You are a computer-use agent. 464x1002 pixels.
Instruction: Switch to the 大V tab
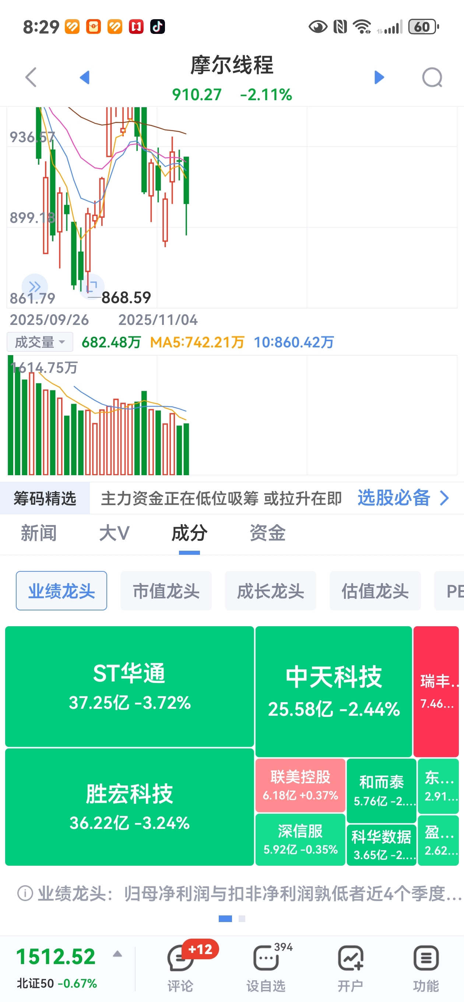[x=115, y=533]
